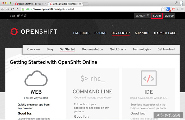
Task: Open the PRICING menu item
Action: (100, 33)
